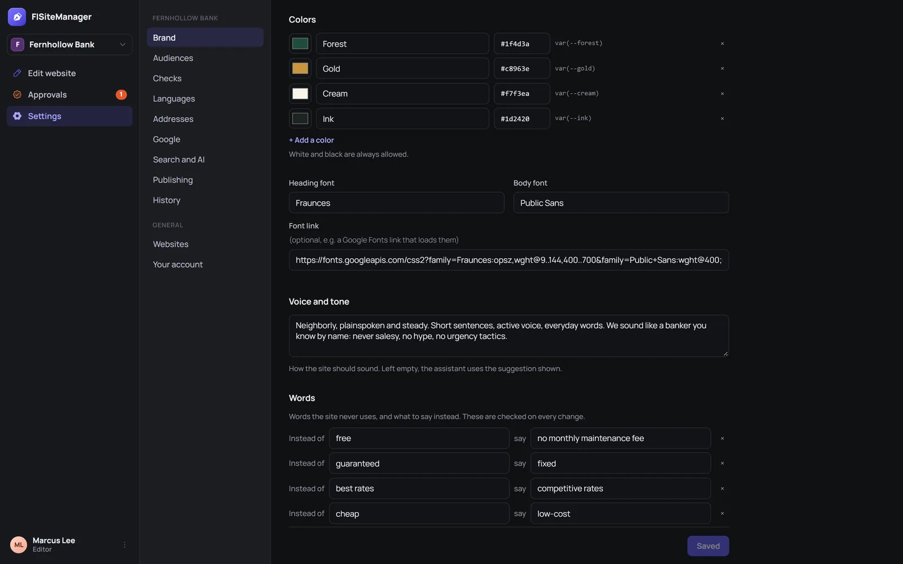Click the Settings gear icon
Viewport: 903px width, 564px height.
(17, 116)
